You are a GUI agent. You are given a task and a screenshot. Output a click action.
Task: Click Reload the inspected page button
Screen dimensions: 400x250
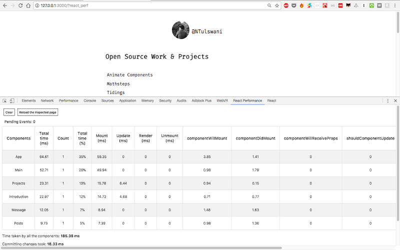tap(38, 112)
